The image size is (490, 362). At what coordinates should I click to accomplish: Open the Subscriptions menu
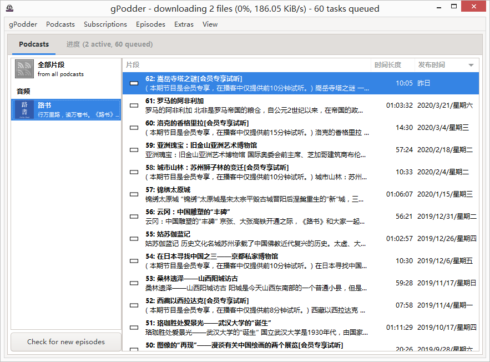click(x=105, y=24)
